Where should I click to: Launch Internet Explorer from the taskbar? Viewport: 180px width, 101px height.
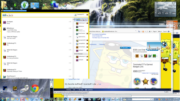(x=8, y=99)
